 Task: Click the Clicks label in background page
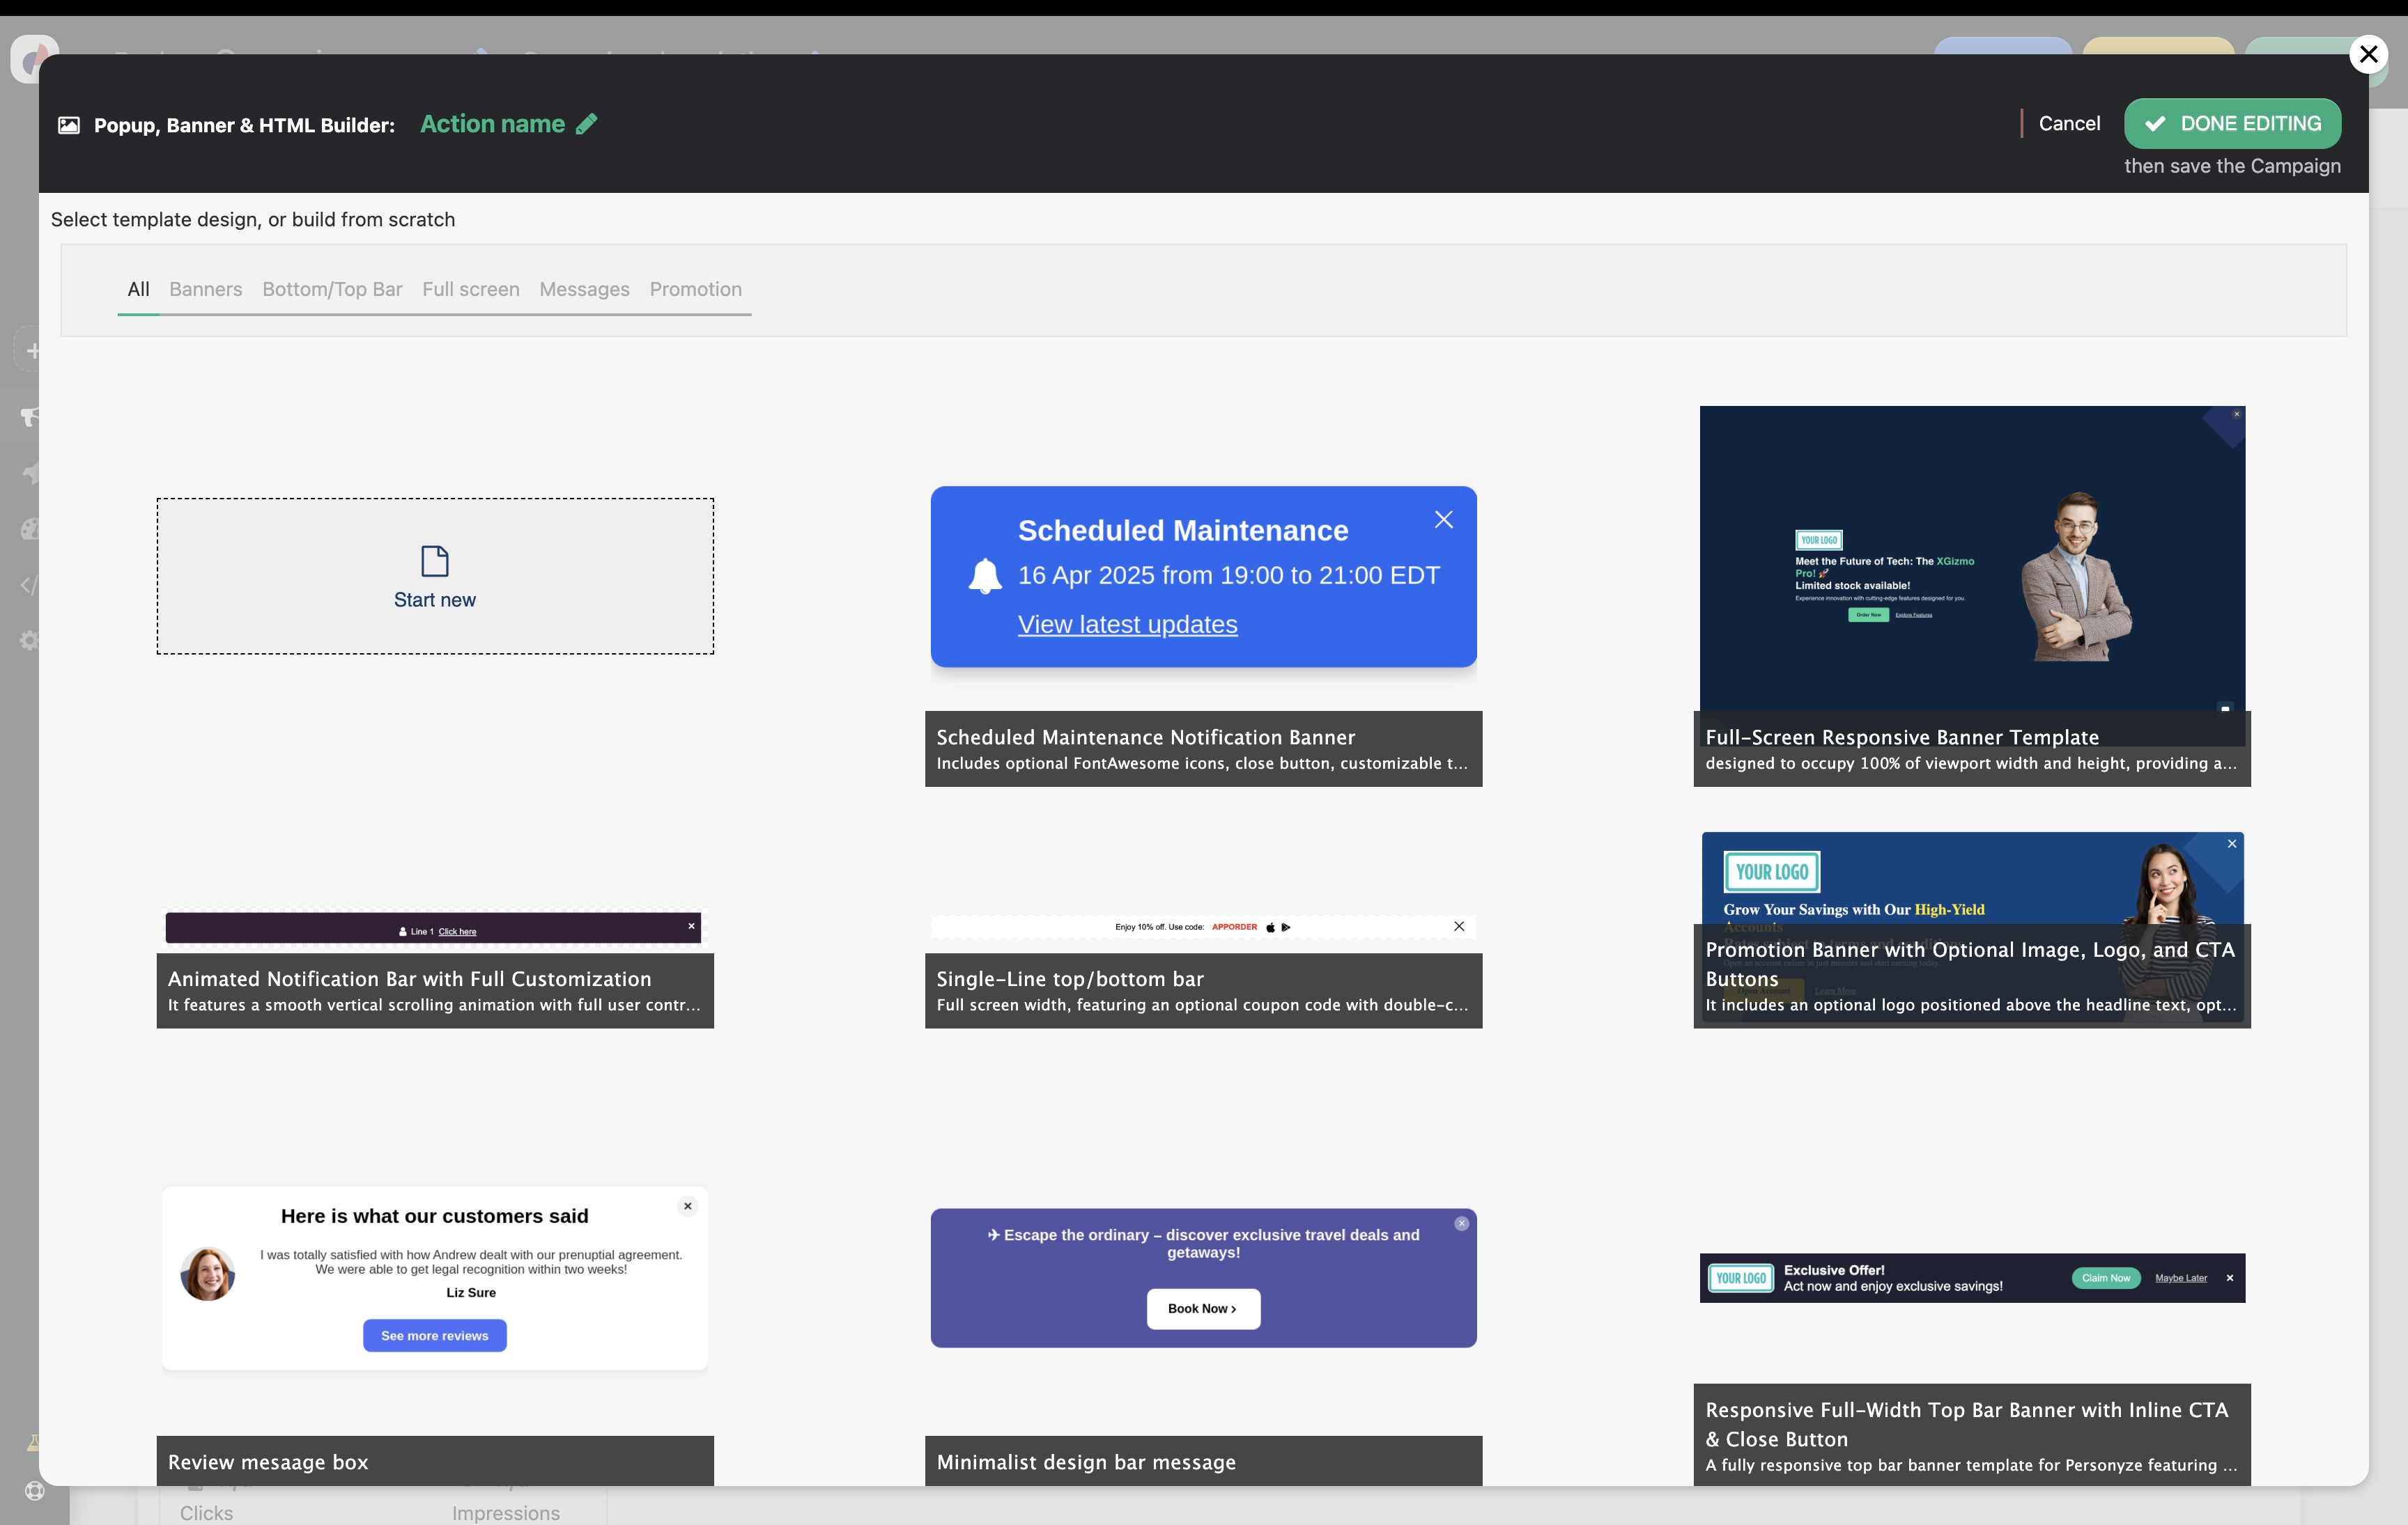pyautogui.click(x=206, y=1513)
